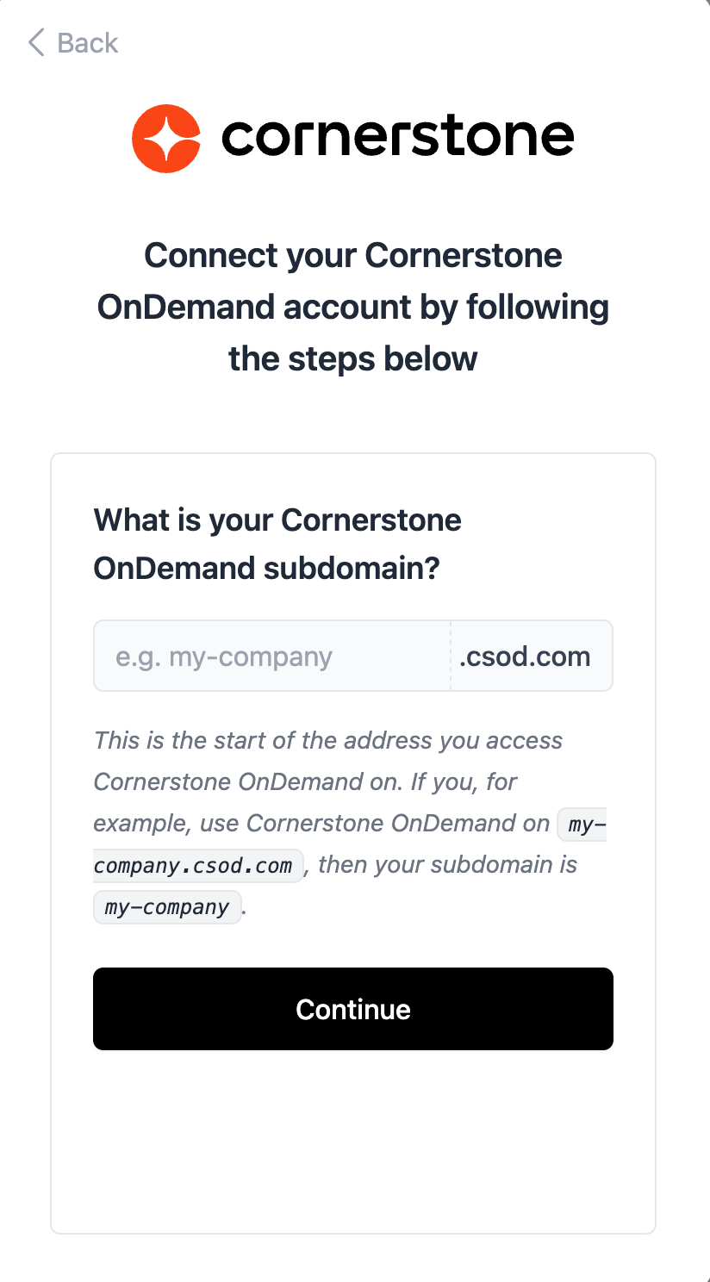
Task: Click the "my-" code fragment ending the line
Action: (582, 825)
